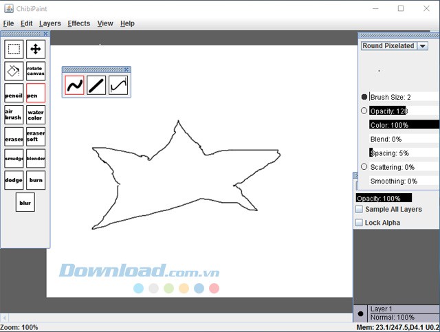
Task: Select the pen tool
Action: click(36, 93)
